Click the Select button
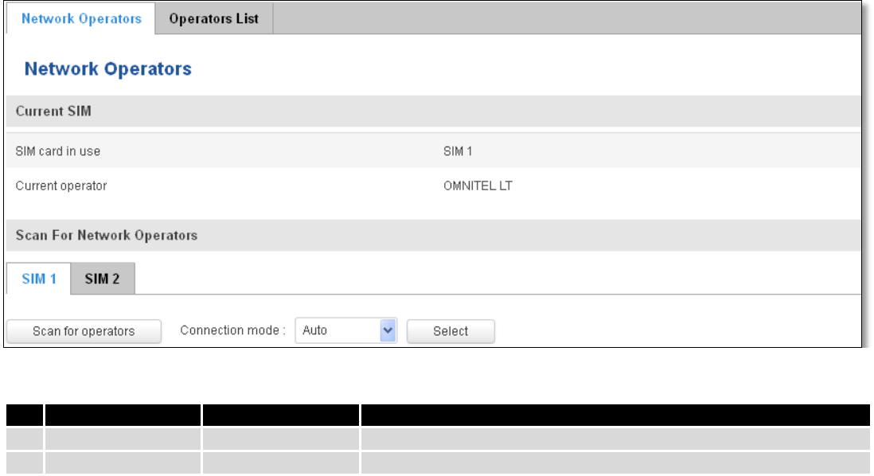The height and width of the screenshot is (476, 874). [451, 331]
